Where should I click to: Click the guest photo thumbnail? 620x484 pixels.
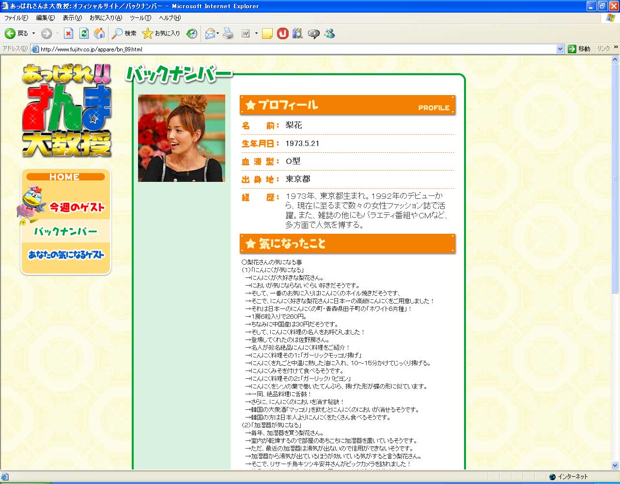[x=182, y=138]
